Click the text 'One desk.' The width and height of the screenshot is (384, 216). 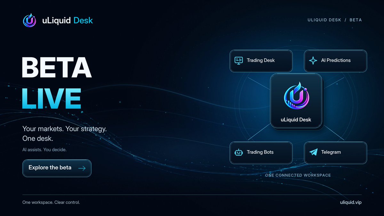[38, 139]
